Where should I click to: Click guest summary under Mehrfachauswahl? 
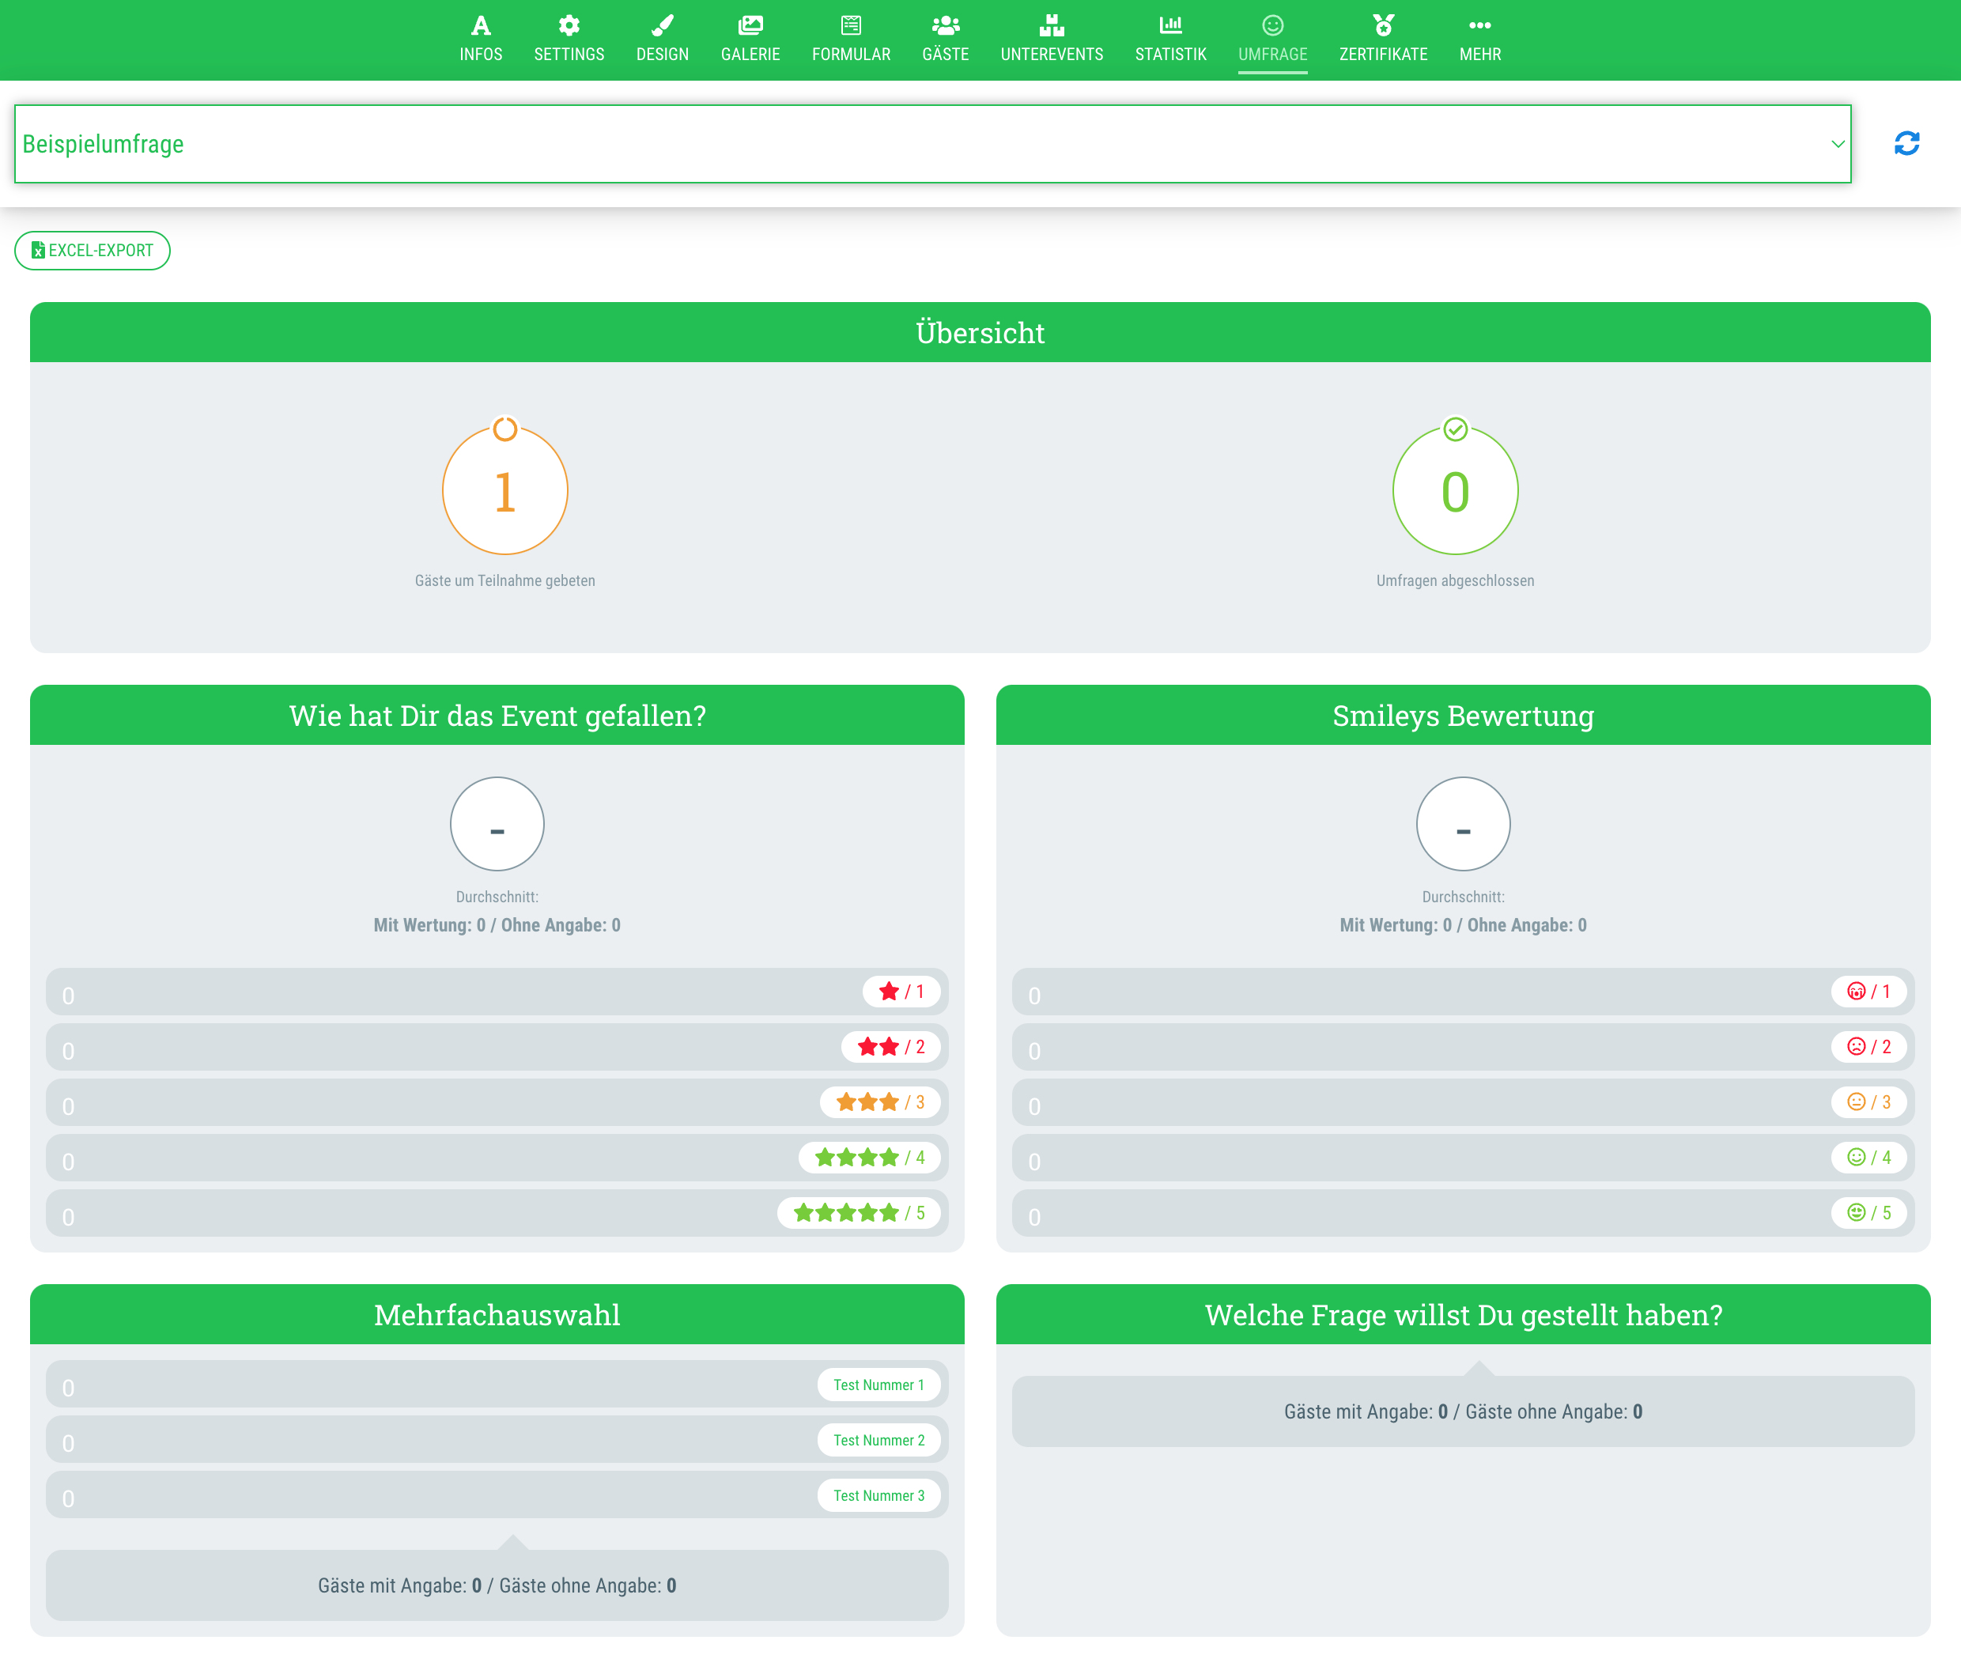[x=497, y=1585]
